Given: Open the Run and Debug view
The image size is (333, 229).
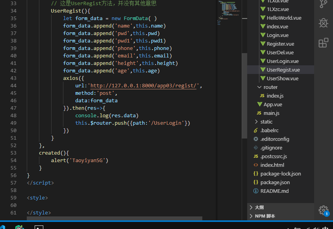Looking at the screenshot, I should pyautogui.click(x=323, y=23).
